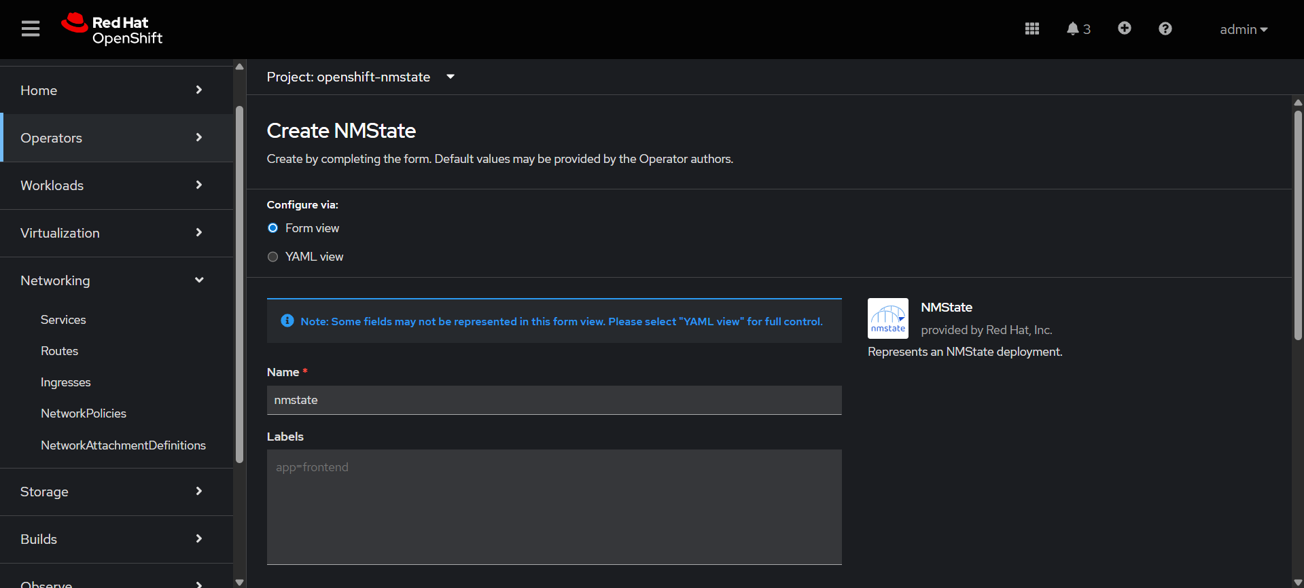Open the notifications bell
This screenshot has height=588, width=1304.
coord(1078,29)
